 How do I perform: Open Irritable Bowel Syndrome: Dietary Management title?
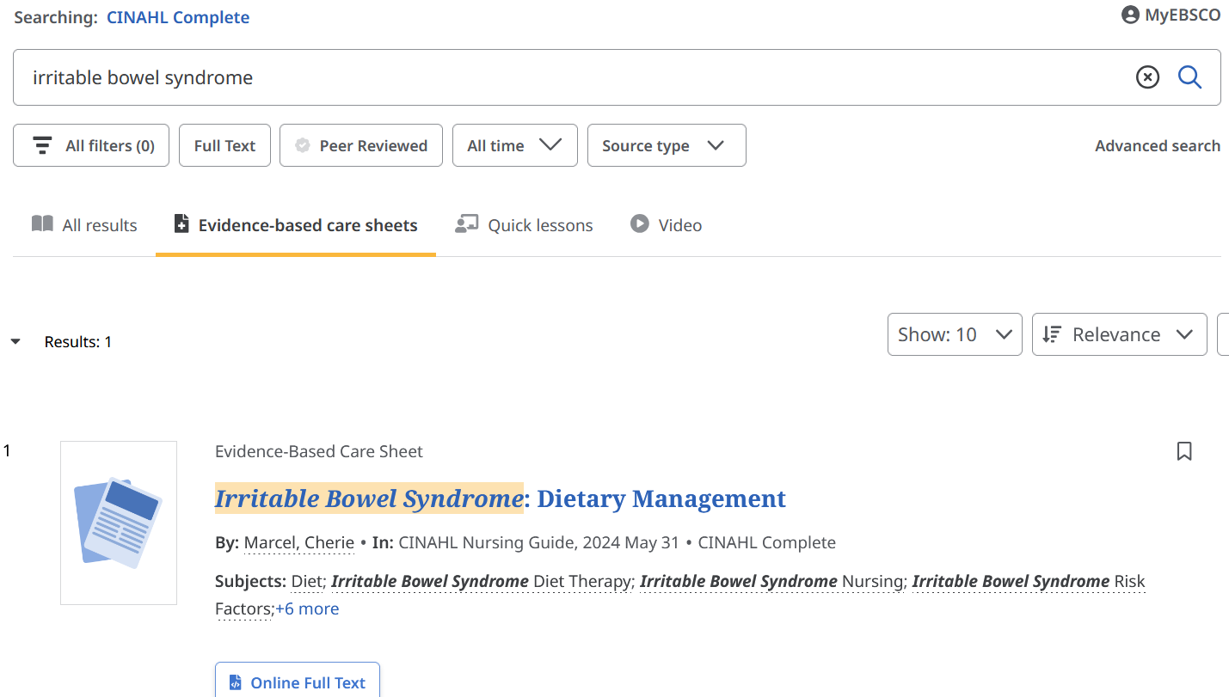click(x=501, y=498)
